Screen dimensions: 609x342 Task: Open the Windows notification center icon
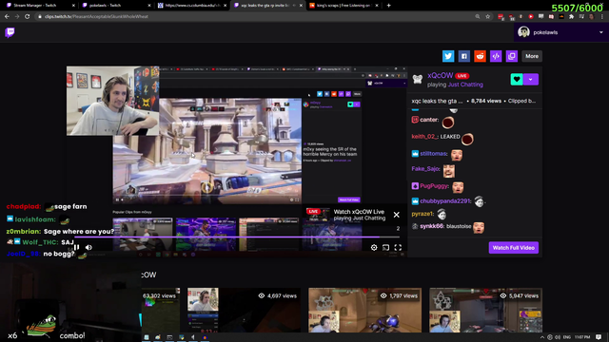[x=599, y=337]
